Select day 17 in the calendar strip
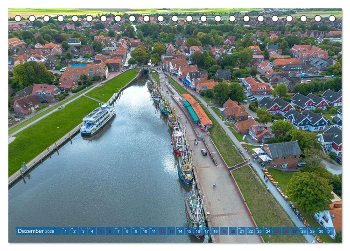Viewport: 350px width, 251px height. 206,231
